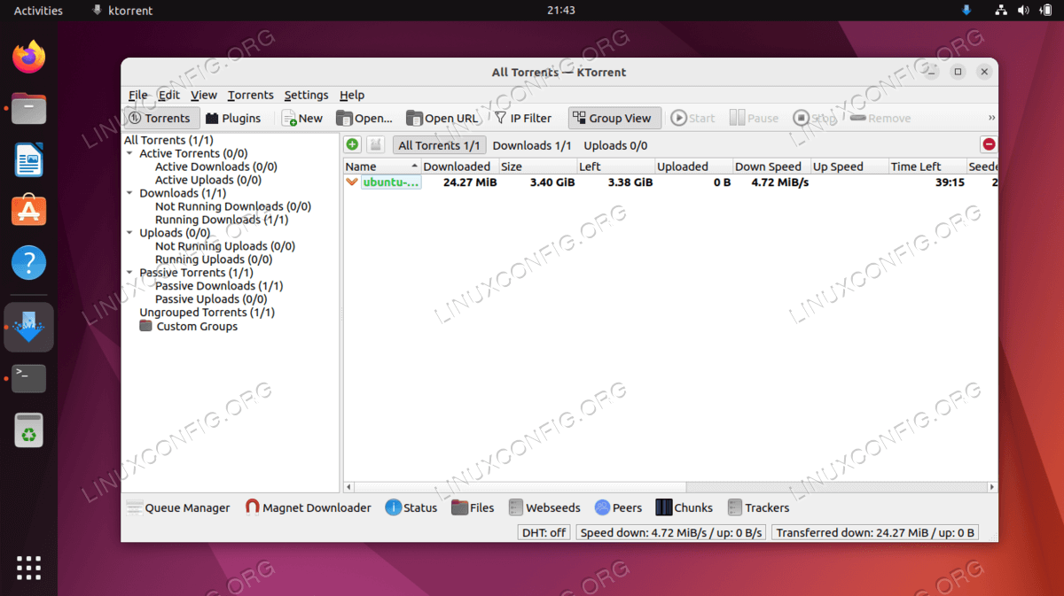The height and width of the screenshot is (596, 1064).
Task: Click the Stop toolbar button
Action: point(815,118)
